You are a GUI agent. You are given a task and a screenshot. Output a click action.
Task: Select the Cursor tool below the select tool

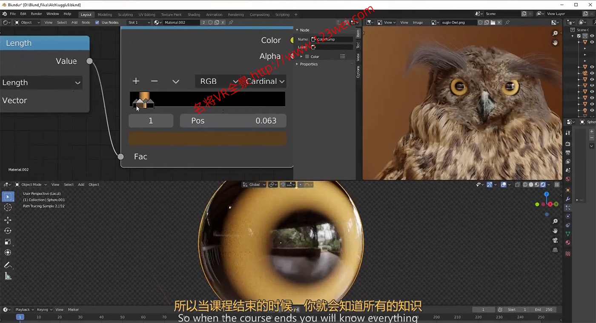[8, 207]
